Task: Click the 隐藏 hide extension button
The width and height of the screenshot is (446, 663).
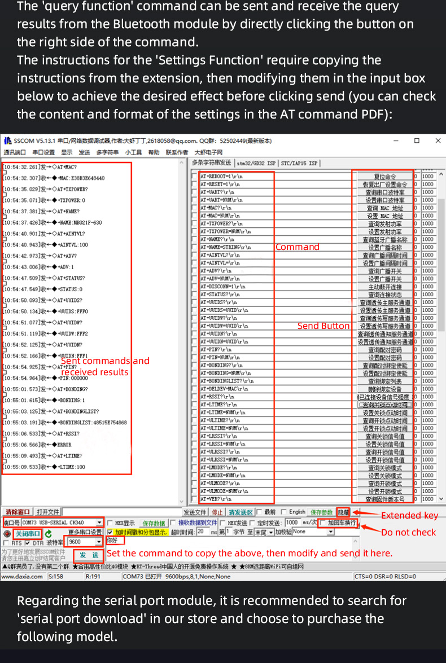Action: [343, 512]
